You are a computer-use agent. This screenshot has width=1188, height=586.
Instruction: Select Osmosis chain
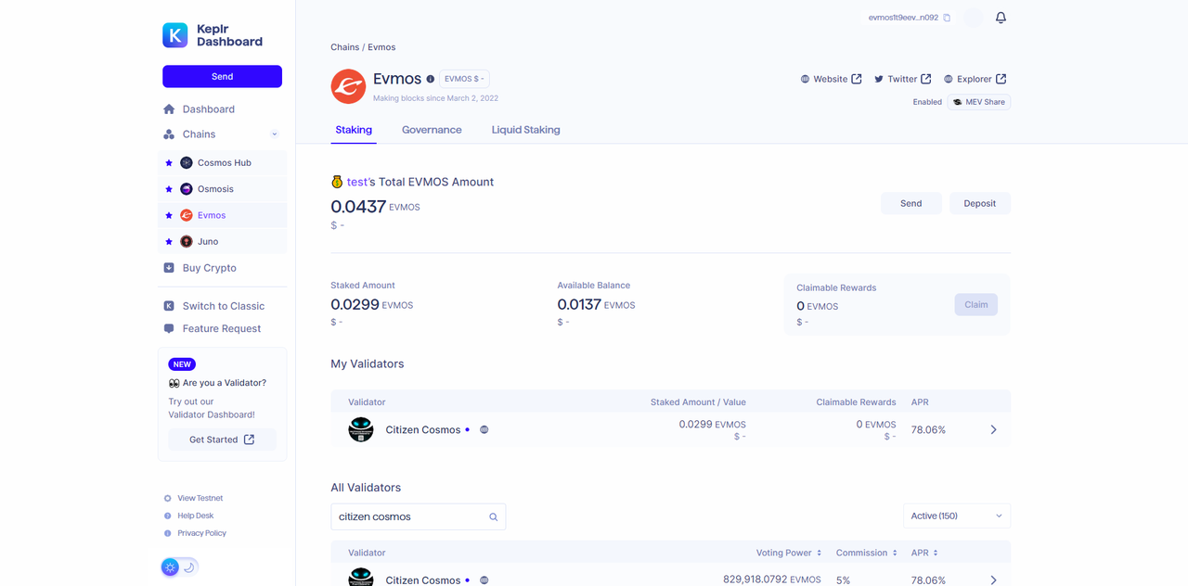[x=222, y=189]
